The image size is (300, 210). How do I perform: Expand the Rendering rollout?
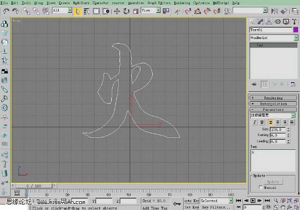tap(273, 98)
